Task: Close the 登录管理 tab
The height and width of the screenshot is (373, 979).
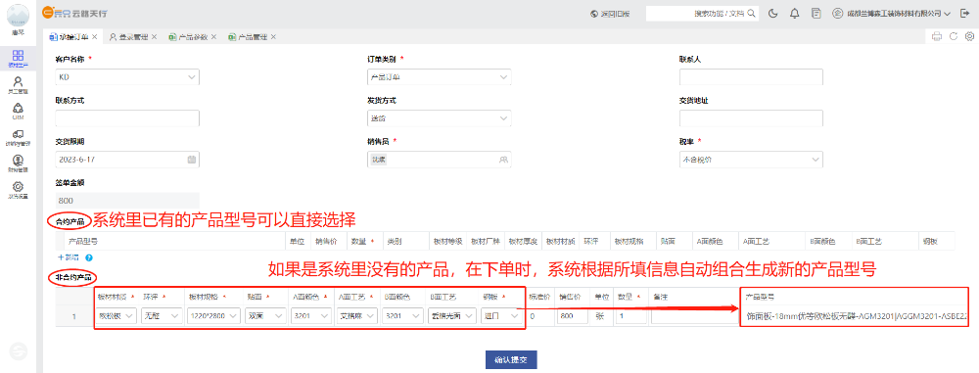Action: pos(155,37)
